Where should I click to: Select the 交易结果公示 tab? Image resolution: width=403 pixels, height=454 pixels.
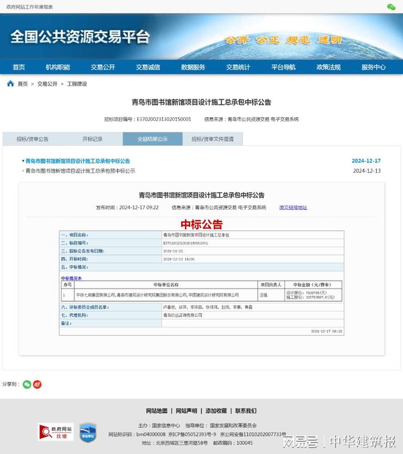153,139
